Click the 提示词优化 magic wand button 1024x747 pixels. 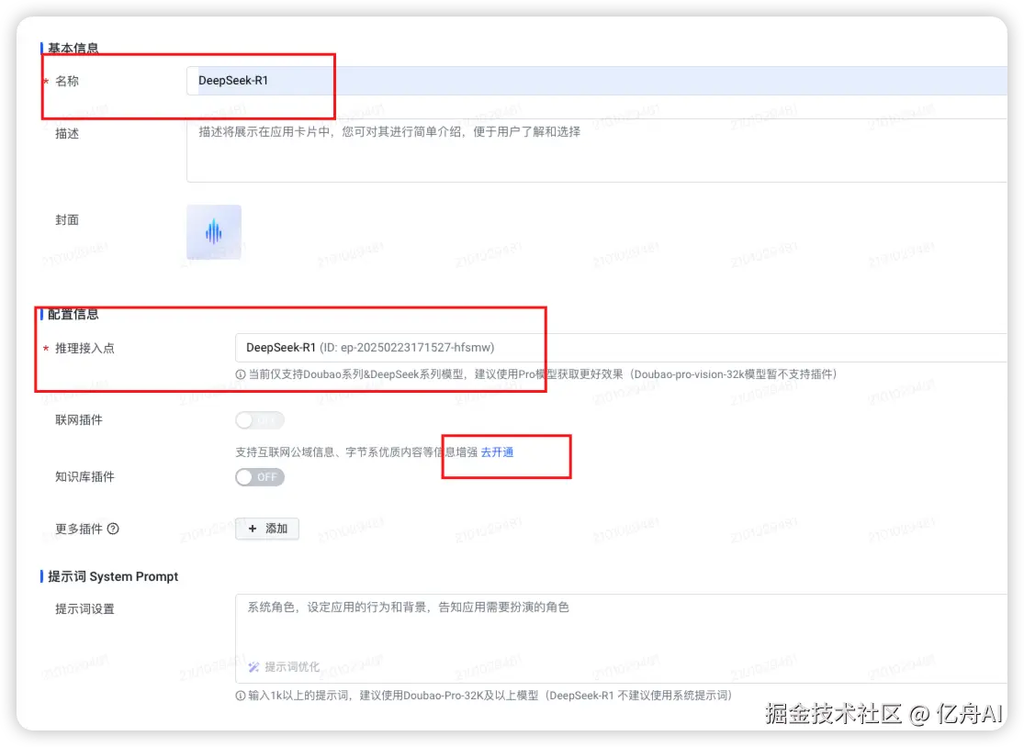pos(284,667)
